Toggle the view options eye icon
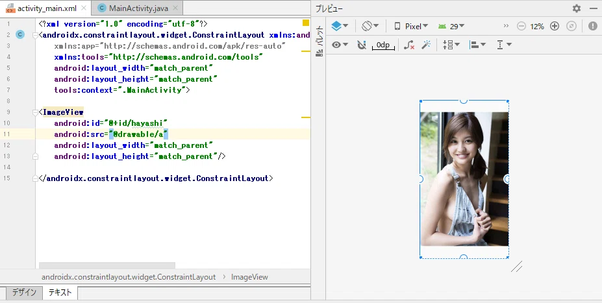 point(340,45)
